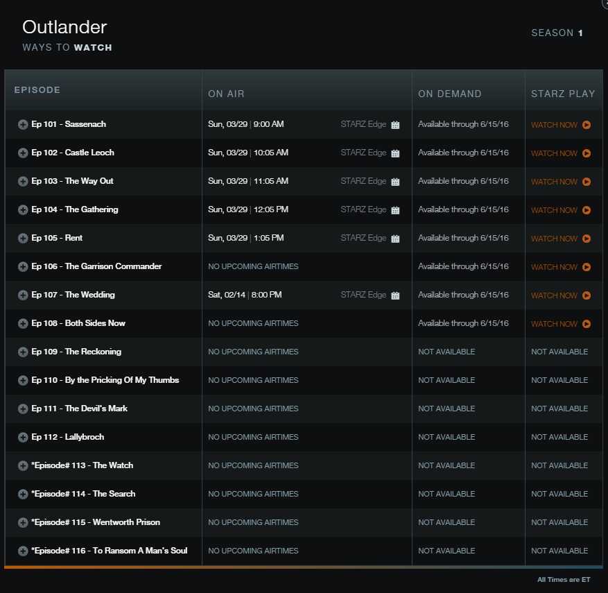This screenshot has width=608, height=593.
Task: Click the Outlander show title
Action: [64, 27]
